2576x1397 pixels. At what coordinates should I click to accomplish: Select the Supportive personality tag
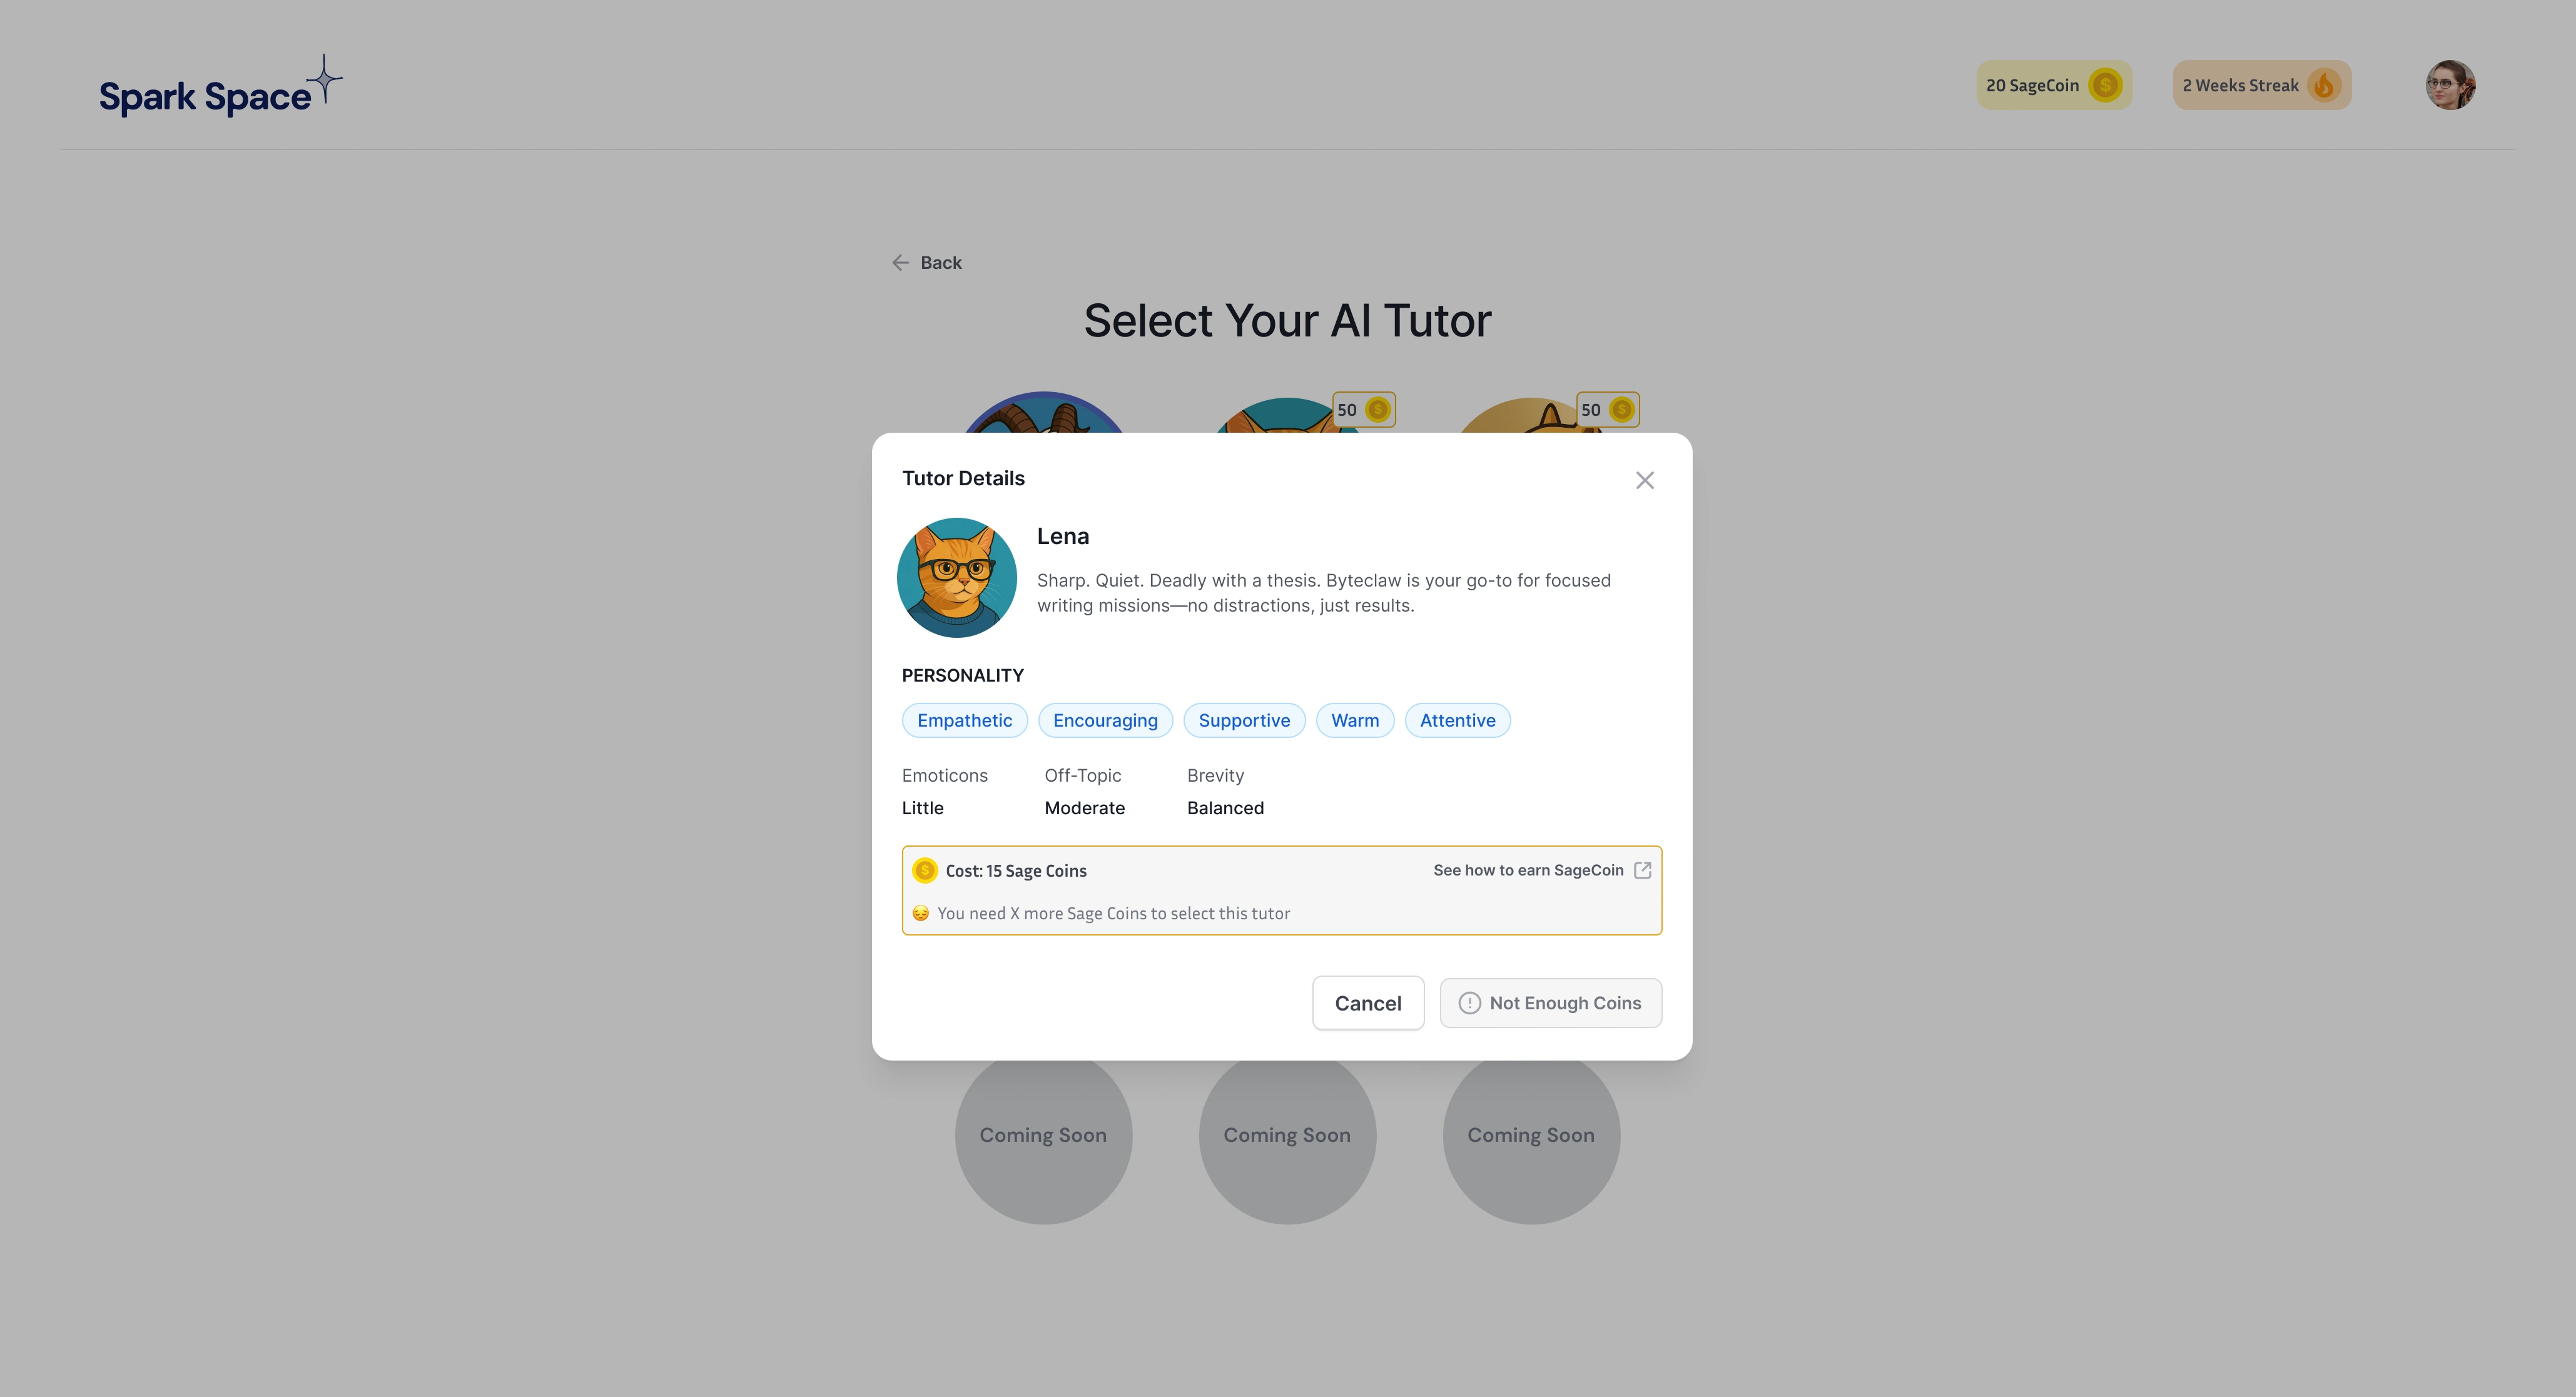click(1244, 720)
